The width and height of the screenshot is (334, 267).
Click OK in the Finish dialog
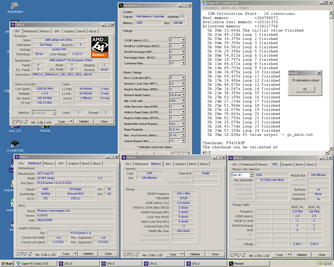tap(305, 89)
